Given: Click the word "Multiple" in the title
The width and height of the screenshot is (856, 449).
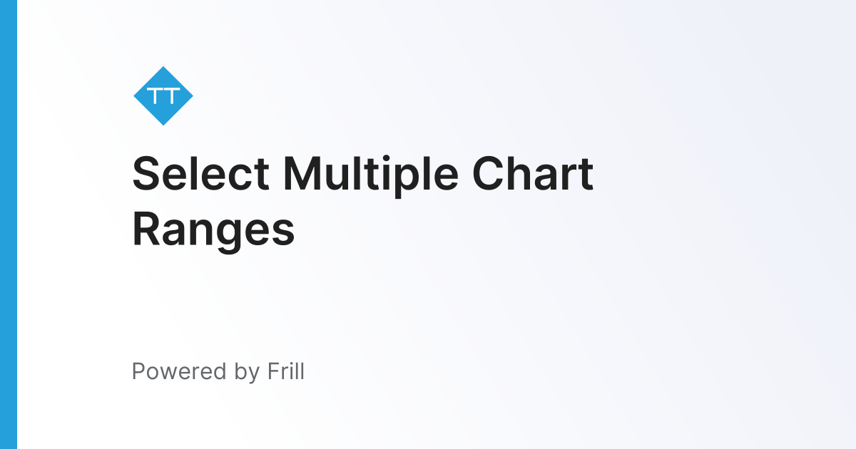Looking at the screenshot, I should [370, 174].
